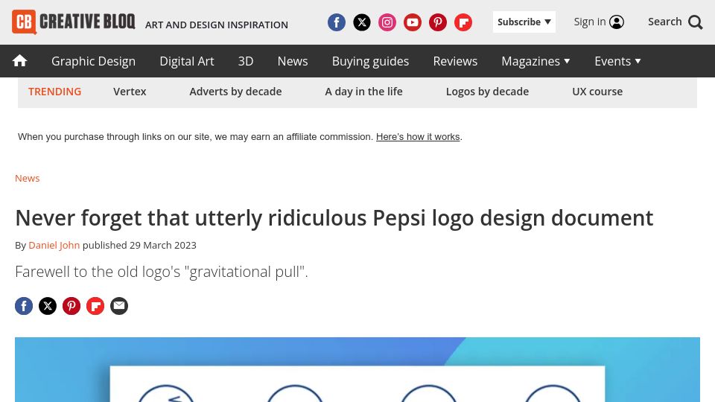The width and height of the screenshot is (715, 402).
Task: Share article on X below headline
Action: [x=48, y=306]
